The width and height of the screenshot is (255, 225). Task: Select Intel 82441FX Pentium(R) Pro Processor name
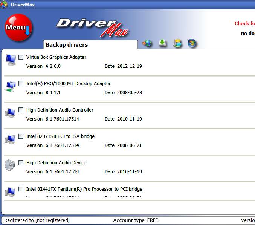pyautogui.click(x=84, y=189)
